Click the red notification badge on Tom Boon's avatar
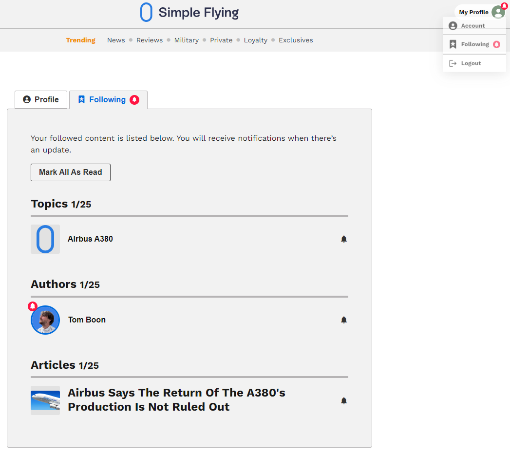 tap(32, 306)
